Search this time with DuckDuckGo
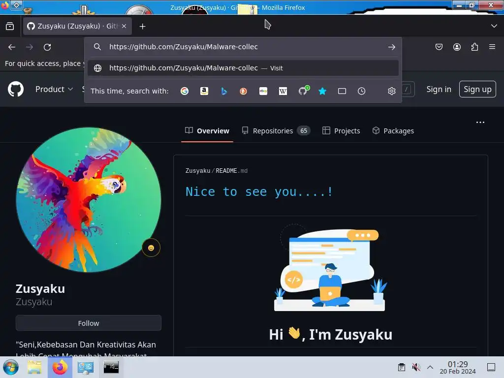504x378 pixels. click(243, 91)
